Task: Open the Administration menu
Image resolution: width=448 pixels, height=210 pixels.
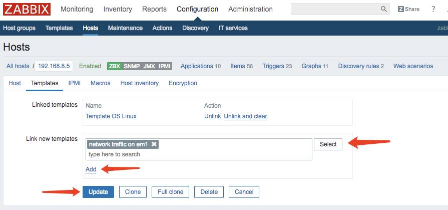Action: (x=250, y=9)
